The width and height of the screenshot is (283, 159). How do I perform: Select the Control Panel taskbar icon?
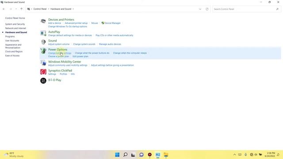tap(158, 155)
